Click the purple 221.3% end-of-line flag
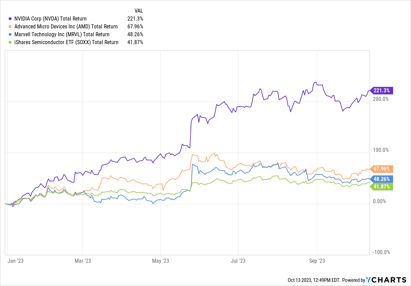Image resolution: width=411 pixels, height=286 pixels. [382, 91]
